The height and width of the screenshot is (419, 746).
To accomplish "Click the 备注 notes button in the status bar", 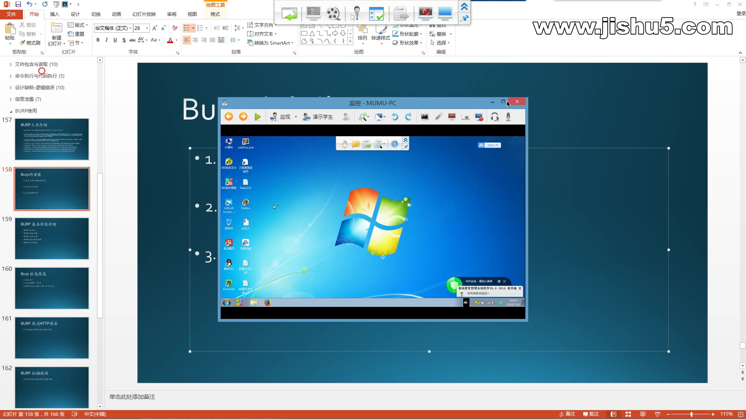I will click(567, 414).
